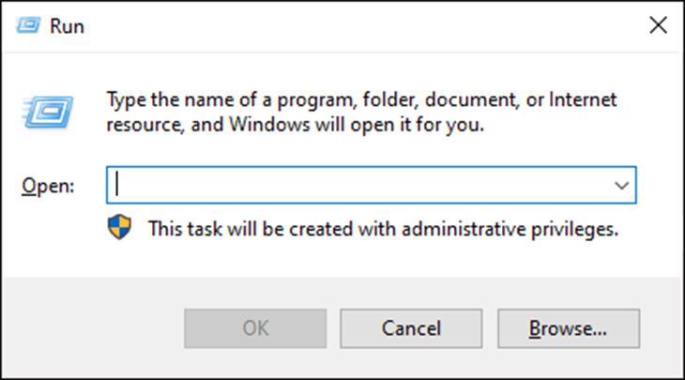Click the word "document," in the description
The image size is (685, 380).
coord(472,100)
